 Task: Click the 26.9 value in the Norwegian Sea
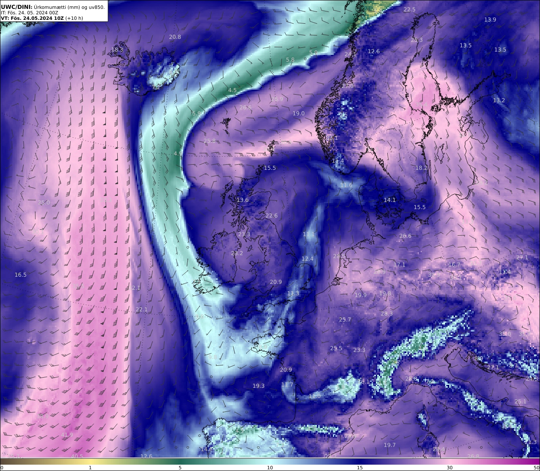click(277, 99)
